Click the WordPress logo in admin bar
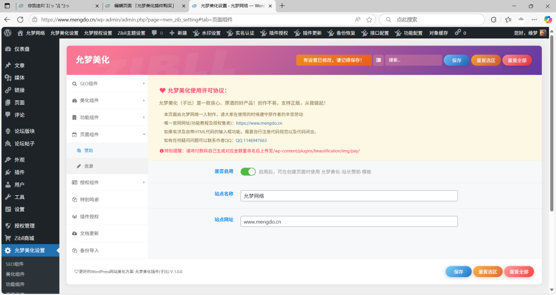The height and width of the screenshot is (295, 556). tap(8, 33)
